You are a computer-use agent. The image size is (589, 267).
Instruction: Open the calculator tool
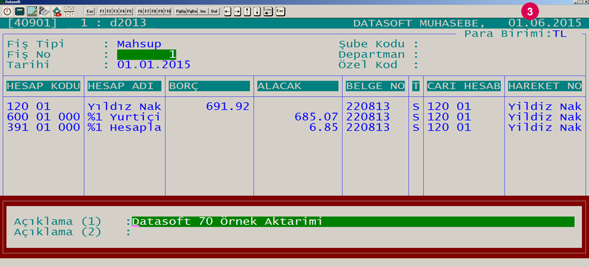[20, 11]
